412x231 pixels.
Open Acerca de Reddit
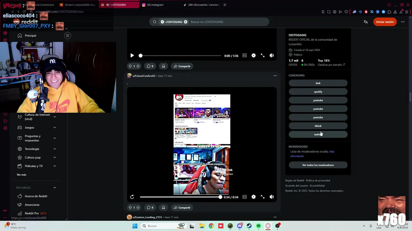point(36,196)
